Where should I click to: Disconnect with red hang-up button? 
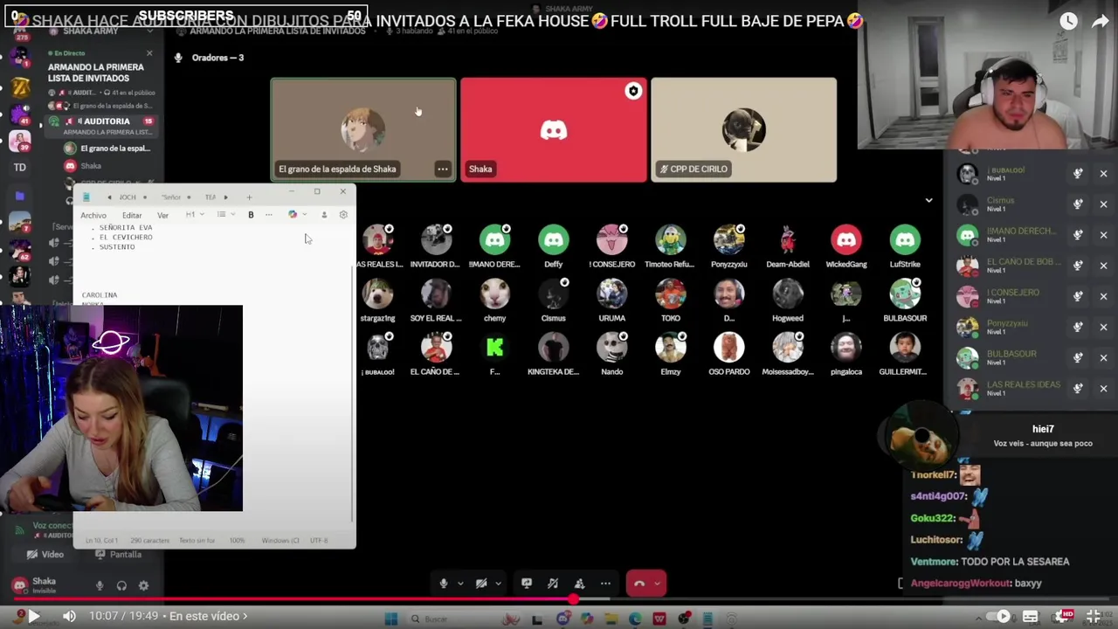point(639,584)
